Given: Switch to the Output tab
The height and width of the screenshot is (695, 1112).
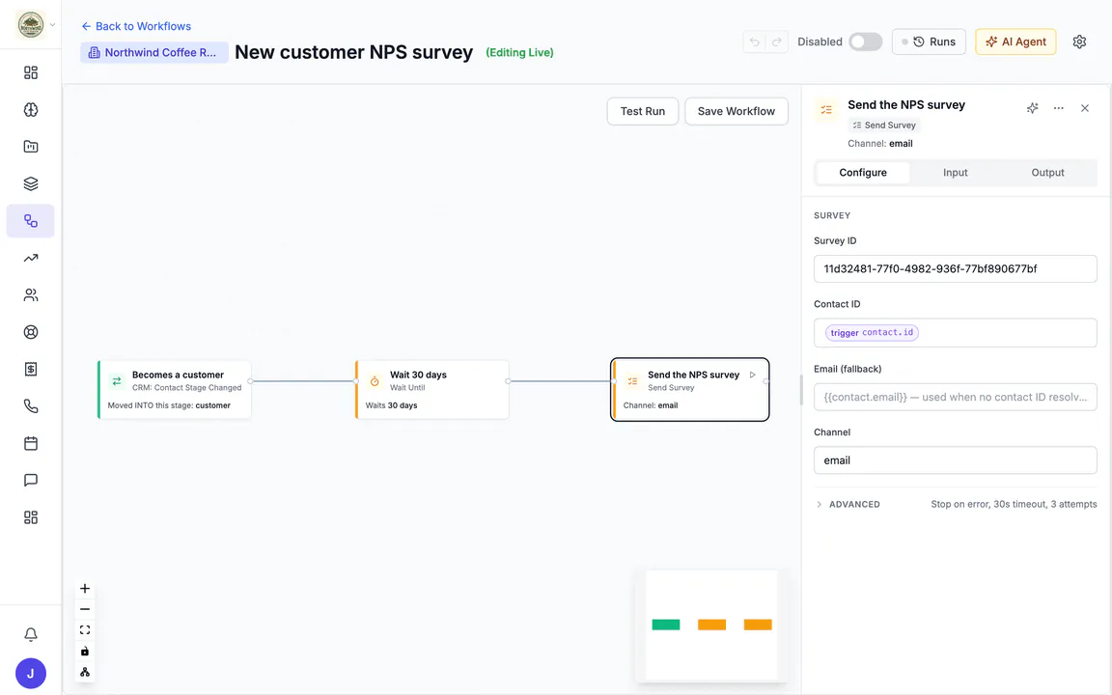Looking at the screenshot, I should coord(1047,173).
